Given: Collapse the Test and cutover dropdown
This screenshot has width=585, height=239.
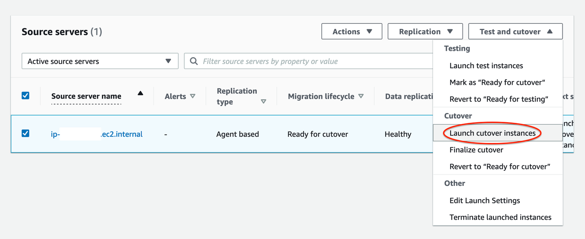Looking at the screenshot, I should coord(515,32).
